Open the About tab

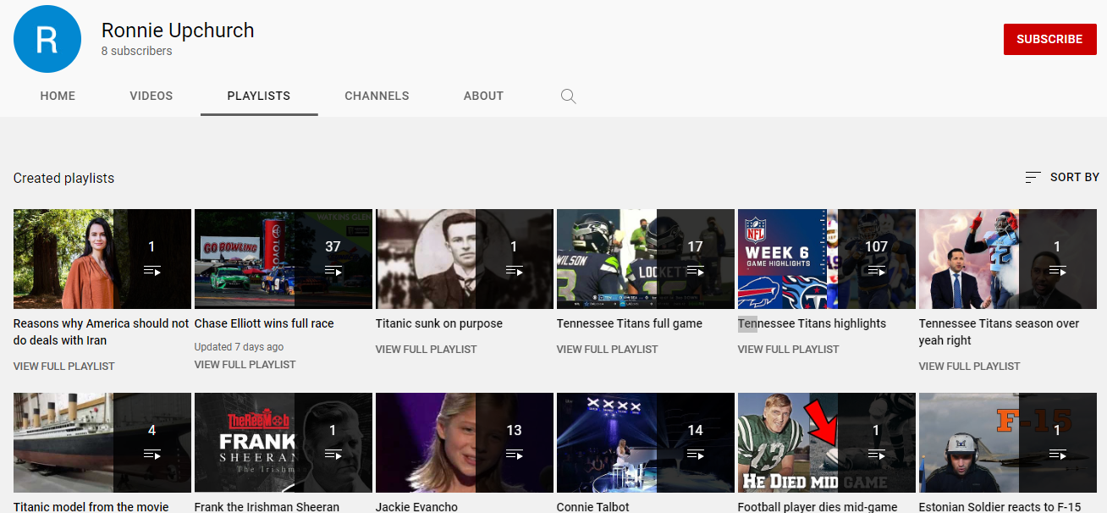[x=483, y=97]
